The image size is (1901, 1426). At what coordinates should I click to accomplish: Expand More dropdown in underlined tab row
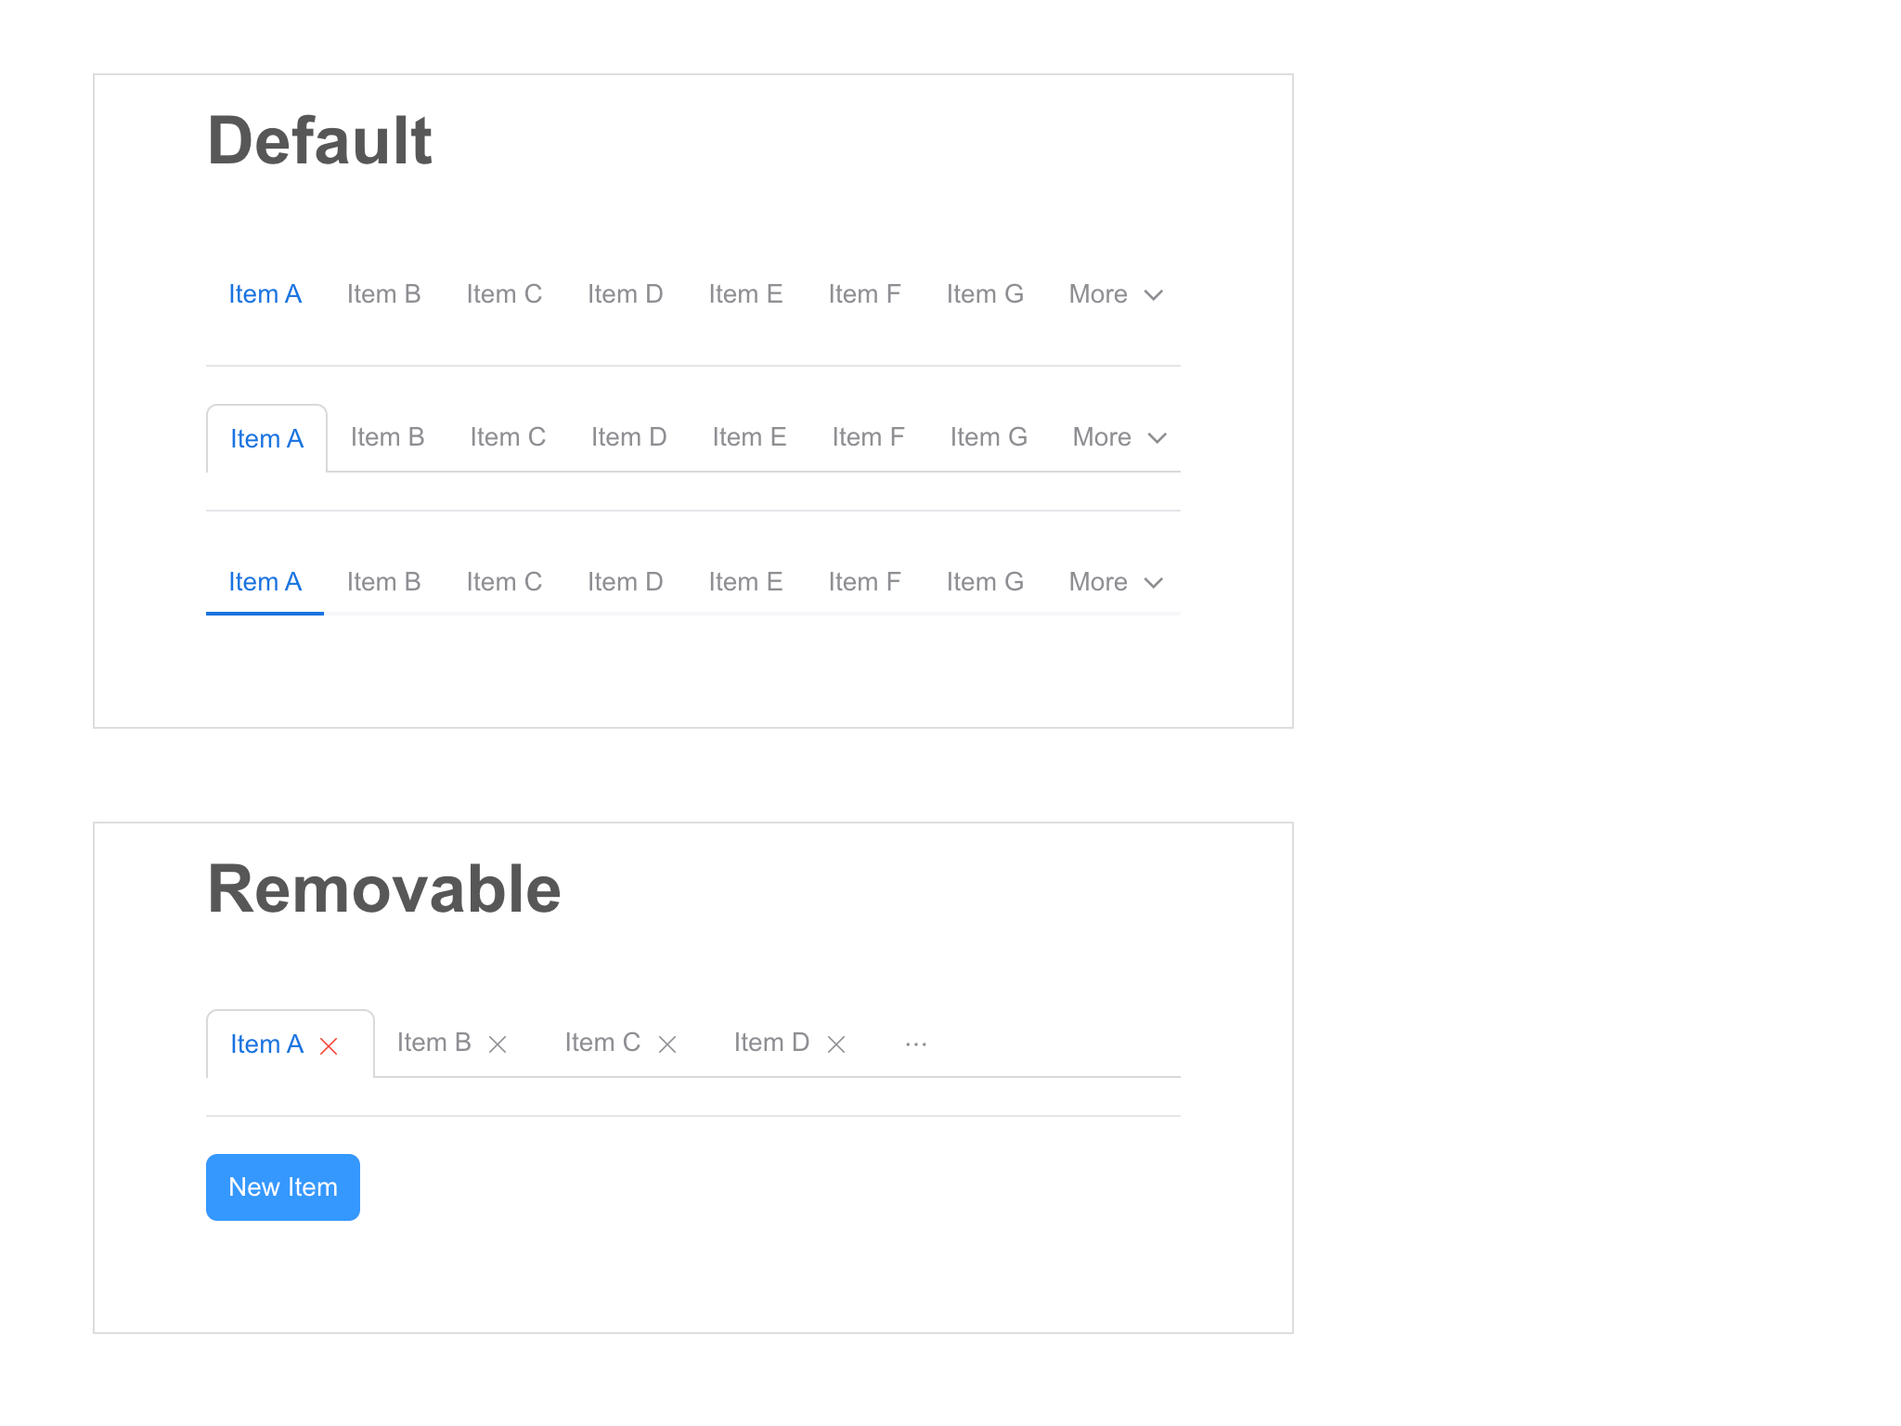(1116, 583)
